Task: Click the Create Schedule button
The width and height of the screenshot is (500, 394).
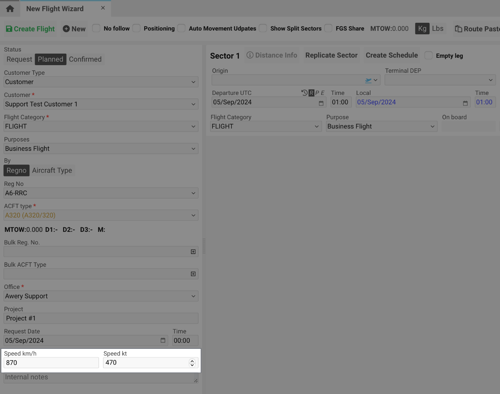Action: (391, 55)
